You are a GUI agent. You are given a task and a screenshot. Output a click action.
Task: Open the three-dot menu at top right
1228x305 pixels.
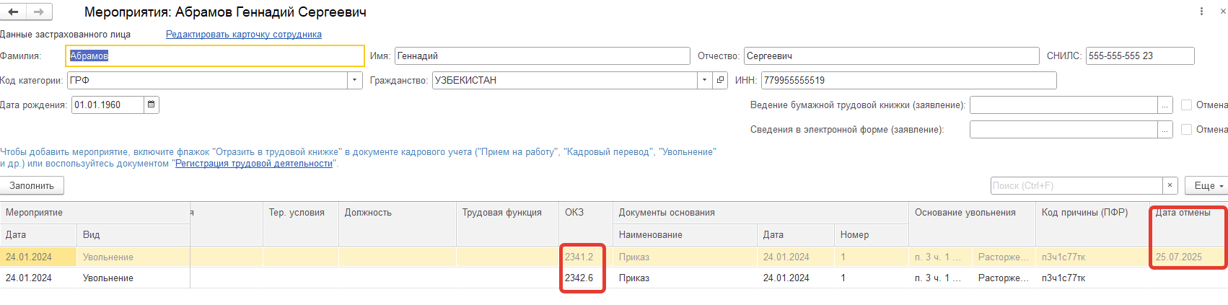1201,12
